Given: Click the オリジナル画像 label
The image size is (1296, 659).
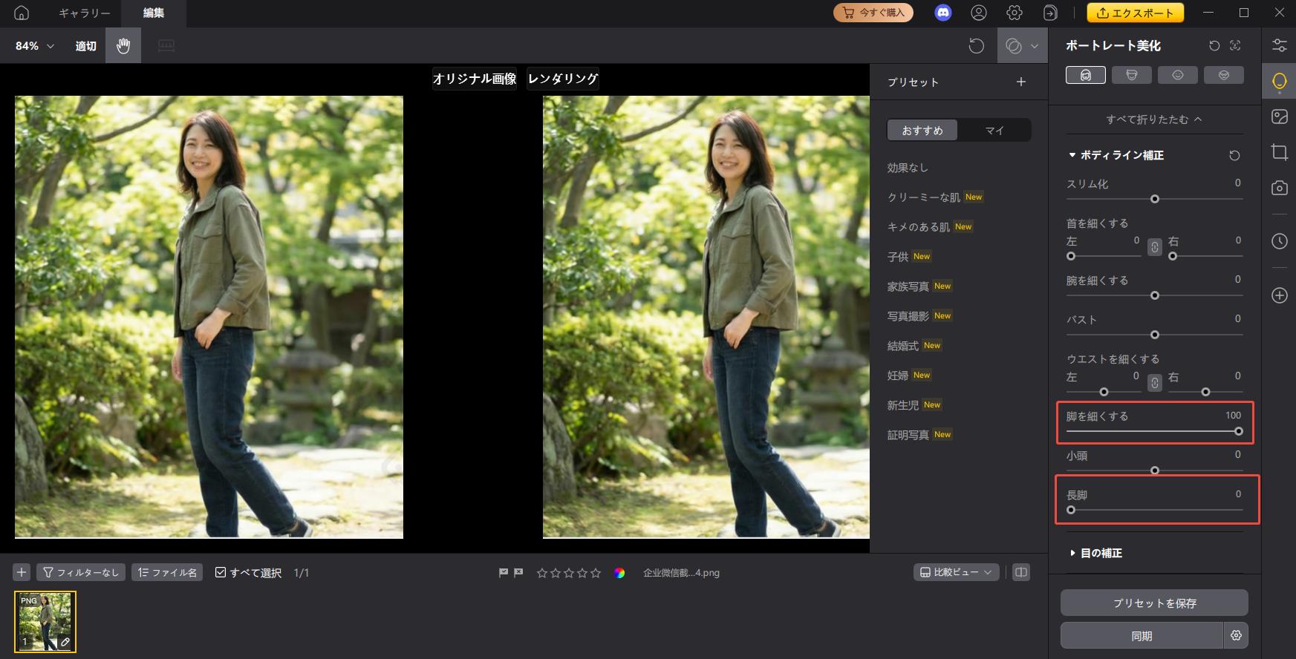Looking at the screenshot, I should 475,79.
